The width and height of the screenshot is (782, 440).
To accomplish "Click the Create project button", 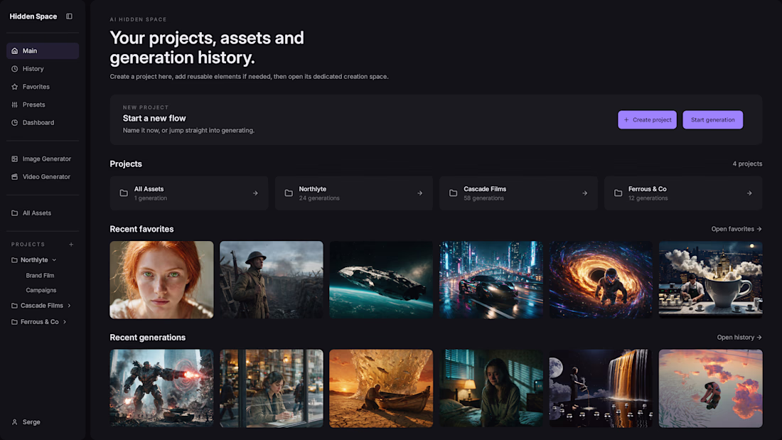I will [648, 119].
